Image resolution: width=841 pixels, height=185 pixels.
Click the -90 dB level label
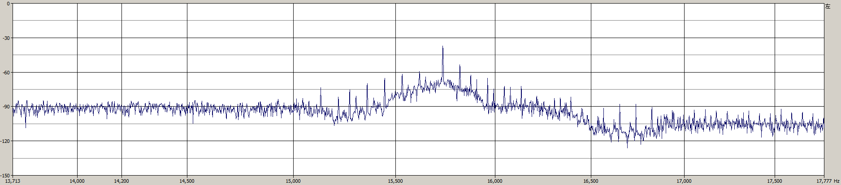[x=7, y=107]
